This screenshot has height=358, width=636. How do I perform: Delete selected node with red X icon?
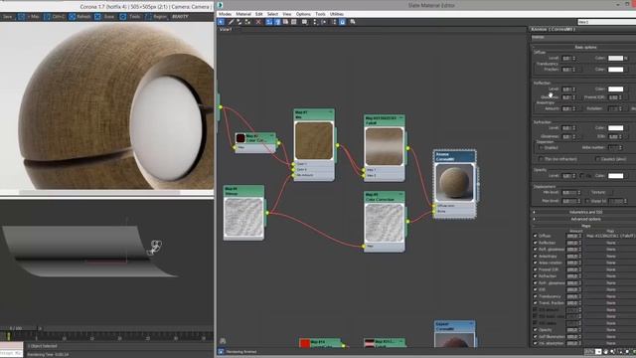point(258,22)
